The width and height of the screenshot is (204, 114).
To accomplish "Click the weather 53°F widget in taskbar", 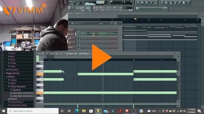I will 152,111.
